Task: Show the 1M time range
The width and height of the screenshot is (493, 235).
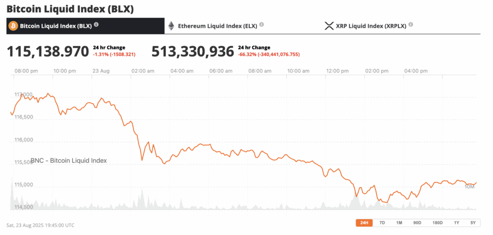Action: point(399,223)
